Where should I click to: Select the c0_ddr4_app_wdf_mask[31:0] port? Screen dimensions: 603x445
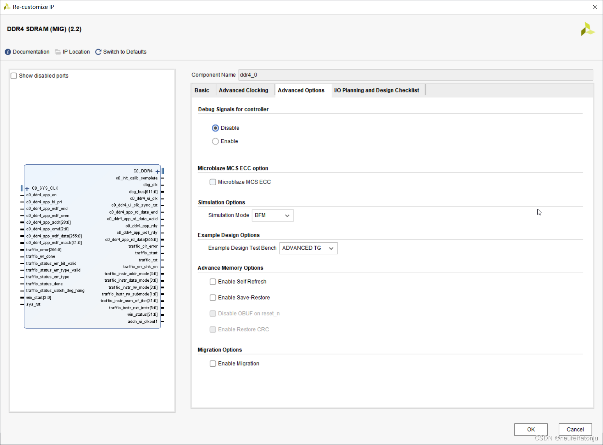(54, 243)
